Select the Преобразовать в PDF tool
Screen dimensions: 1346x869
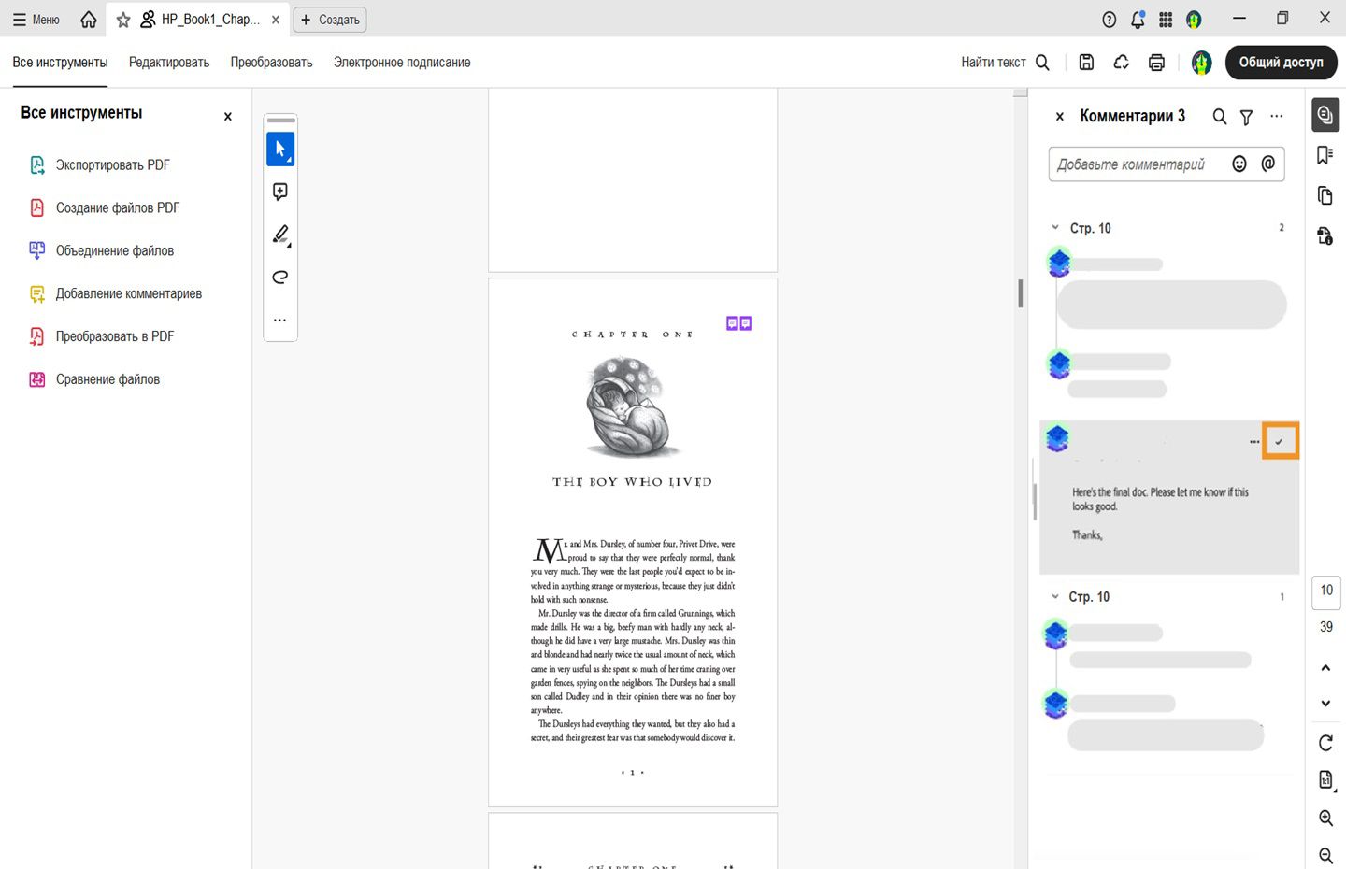[102, 337]
